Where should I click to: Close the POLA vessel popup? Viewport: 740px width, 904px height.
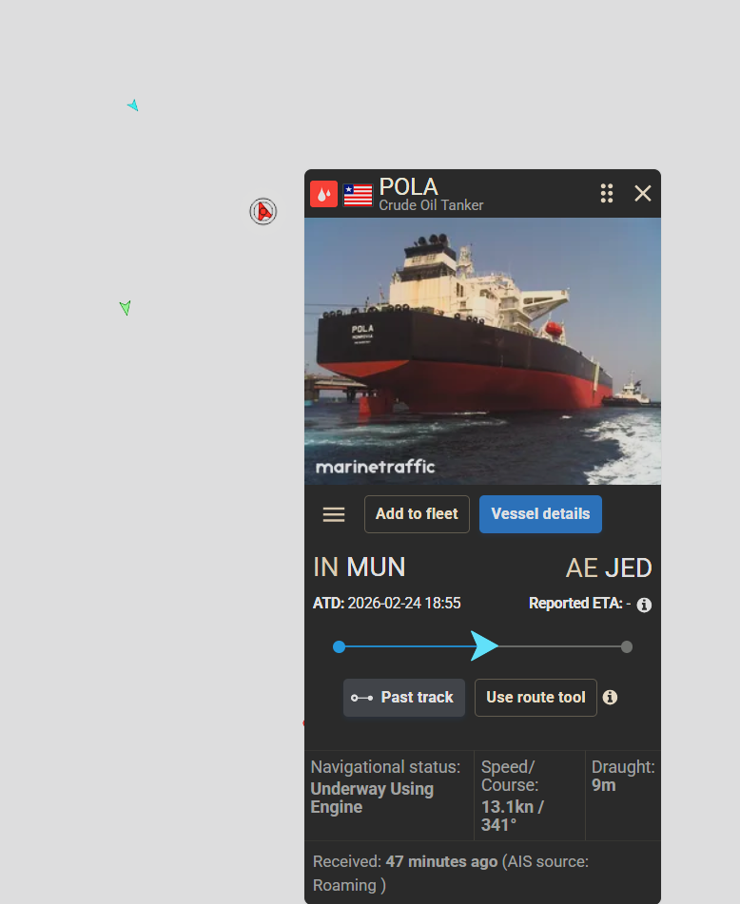tap(643, 193)
